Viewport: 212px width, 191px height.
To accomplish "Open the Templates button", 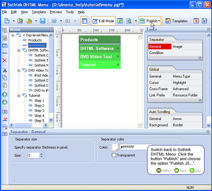I will tap(176, 21).
